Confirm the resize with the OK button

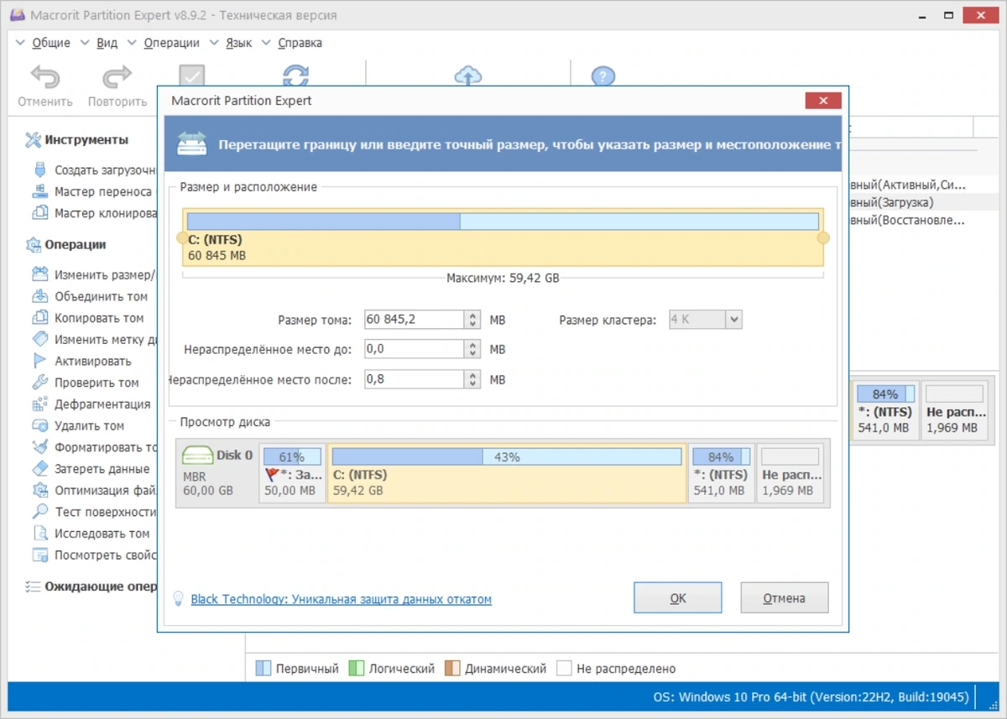[678, 598]
